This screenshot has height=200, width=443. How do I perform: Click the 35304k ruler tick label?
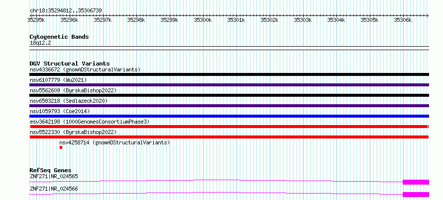[x=336, y=20]
